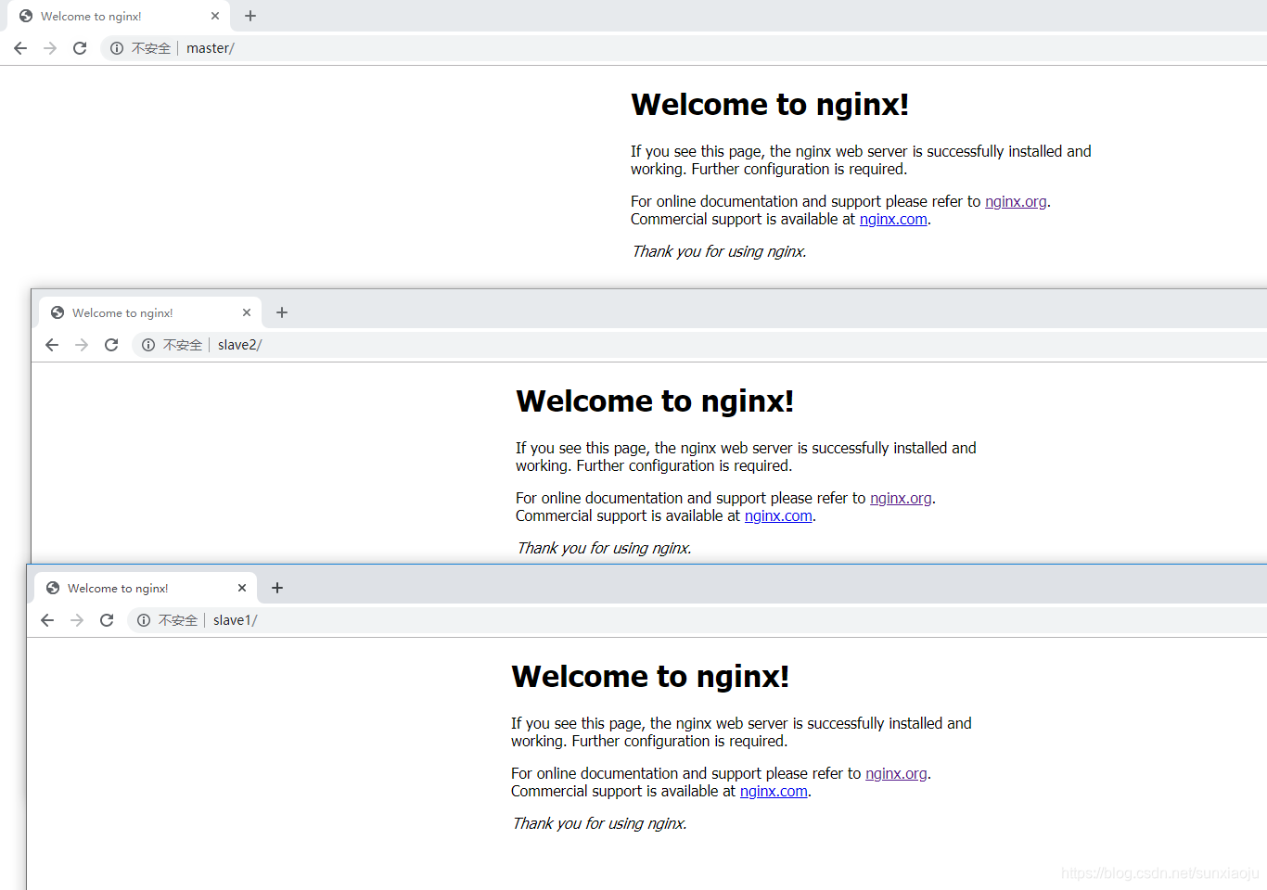Click forward arrow in master browser window
The image size is (1267, 890).
50,48
